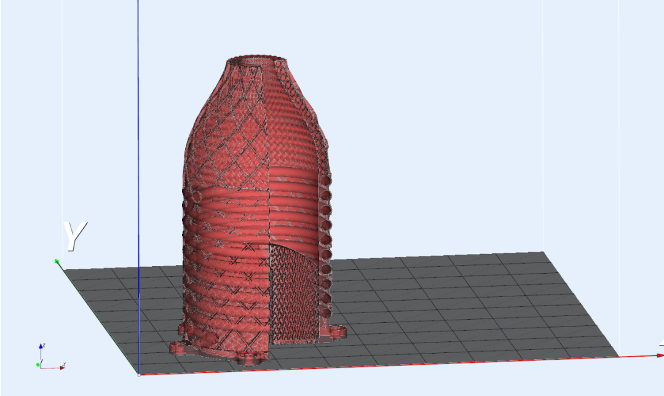The height and width of the screenshot is (396, 664).
Task: Select the front mounting lug at the model base
Action: coord(249,358)
